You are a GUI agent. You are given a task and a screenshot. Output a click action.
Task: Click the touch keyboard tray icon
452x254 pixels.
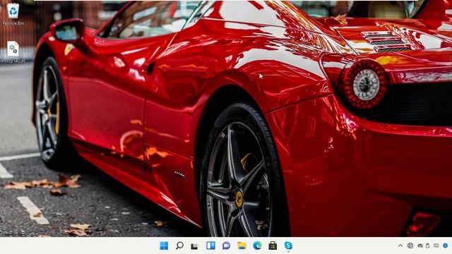(436, 246)
